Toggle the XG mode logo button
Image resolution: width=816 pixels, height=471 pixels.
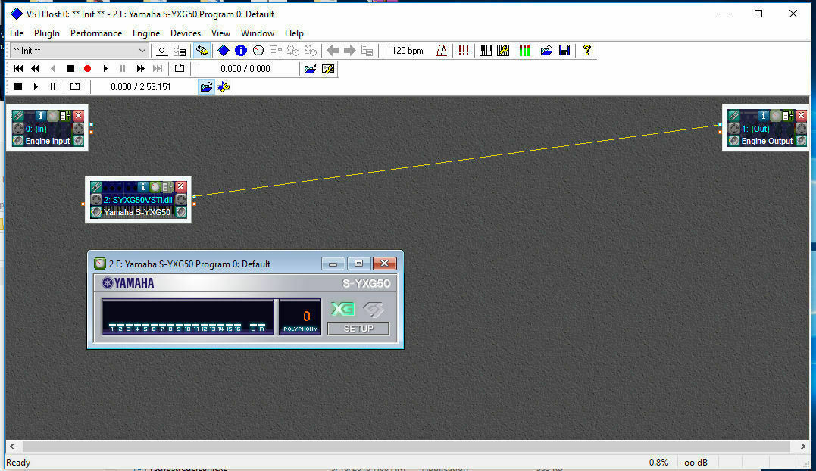[342, 309]
